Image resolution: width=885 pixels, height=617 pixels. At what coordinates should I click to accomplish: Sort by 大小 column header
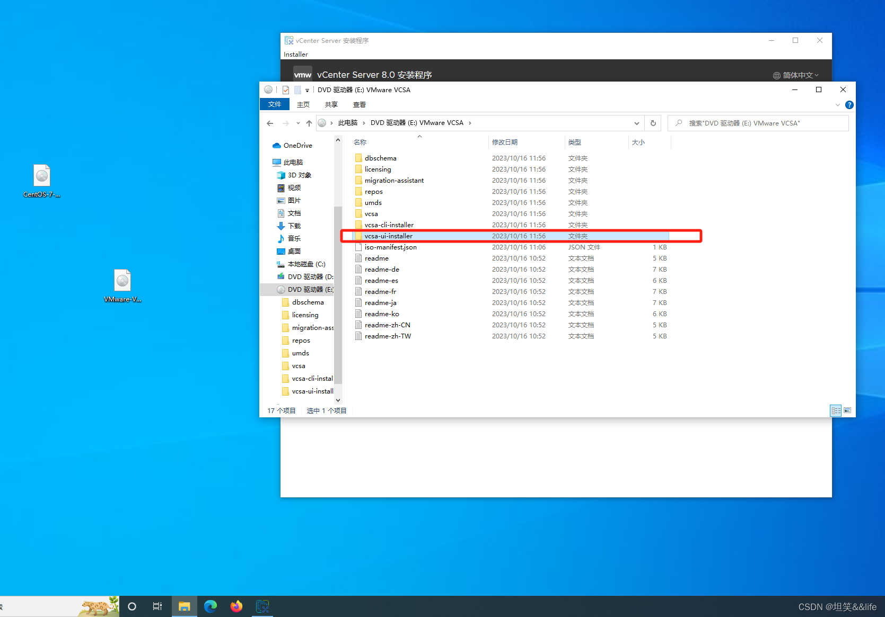click(x=649, y=142)
